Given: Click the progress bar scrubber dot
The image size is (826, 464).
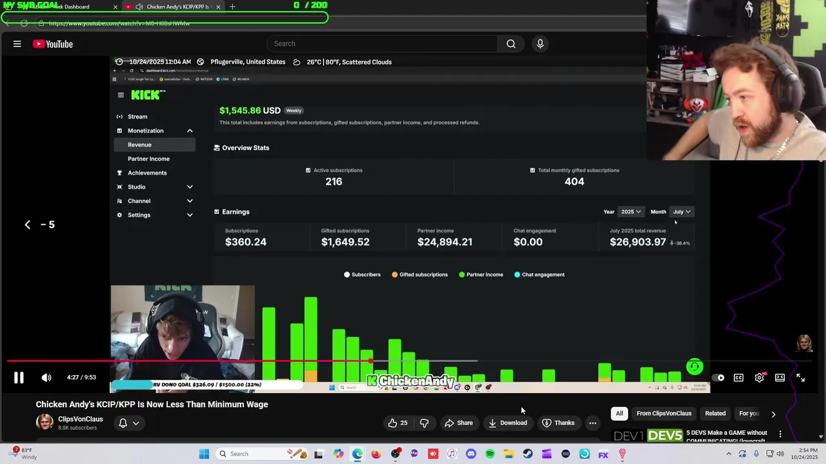Looking at the screenshot, I should [371, 362].
